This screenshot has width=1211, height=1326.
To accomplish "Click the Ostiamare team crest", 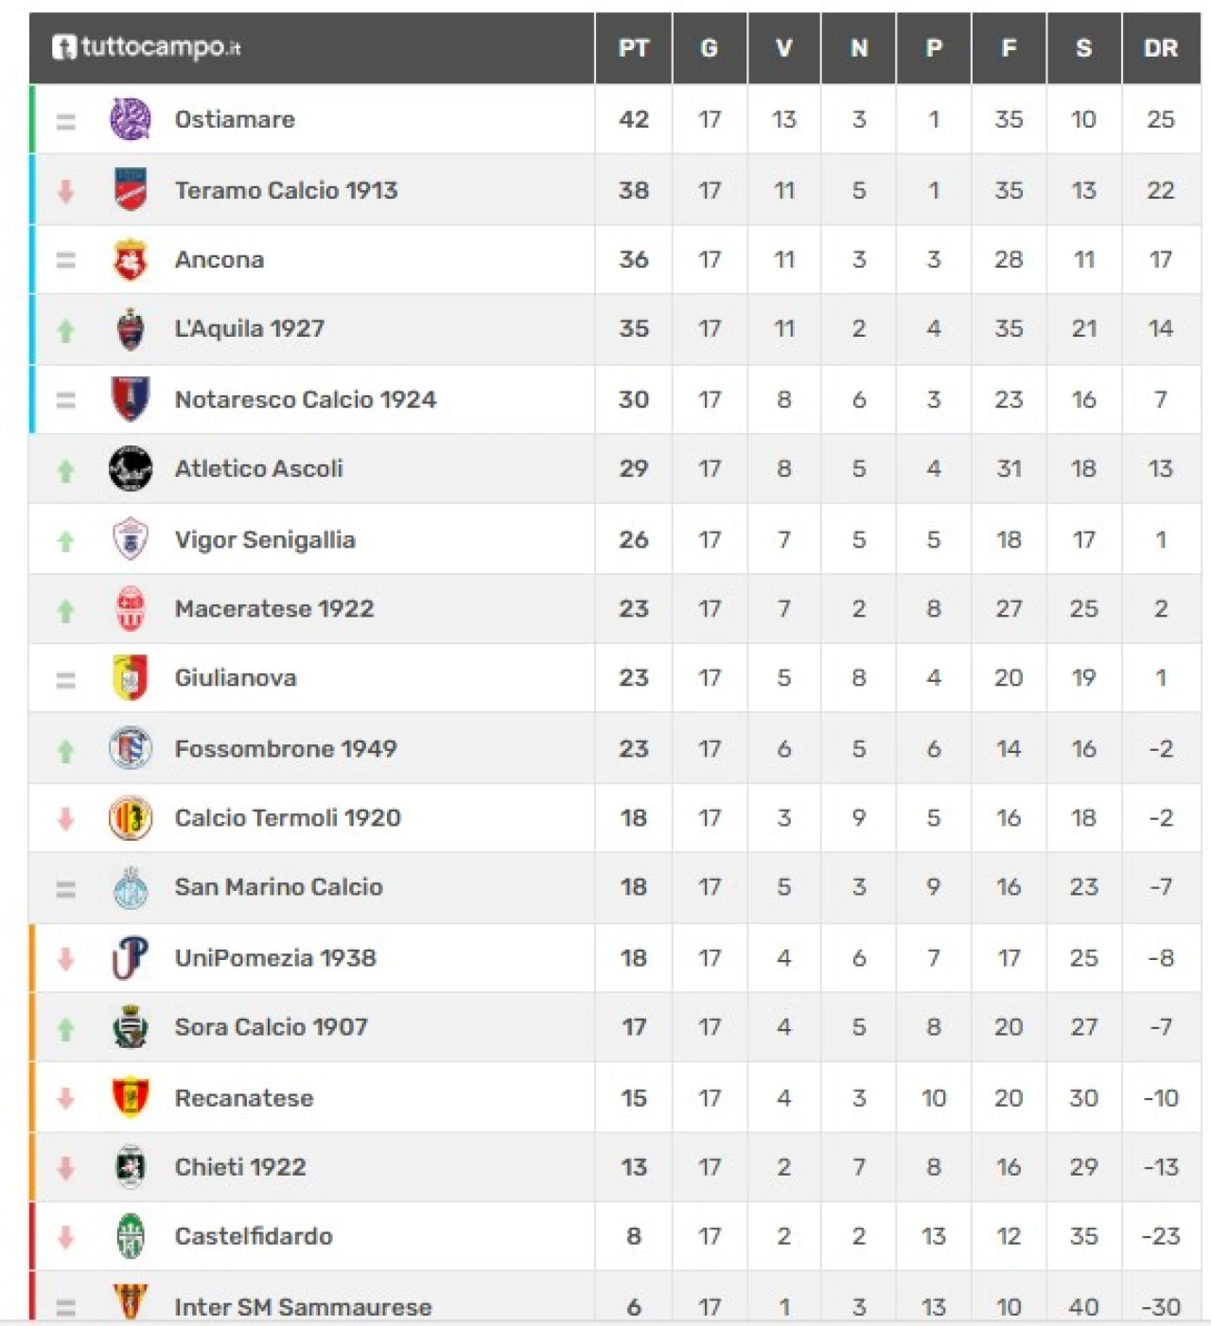I will click(x=131, y=120).
